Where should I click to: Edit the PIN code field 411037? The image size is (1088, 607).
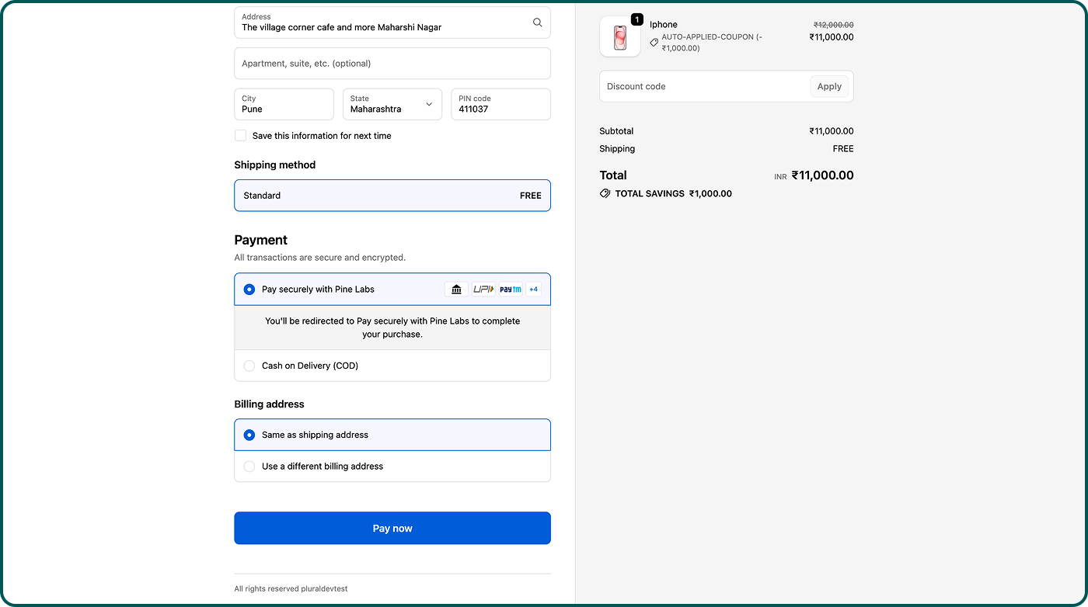tap(500, 104)
